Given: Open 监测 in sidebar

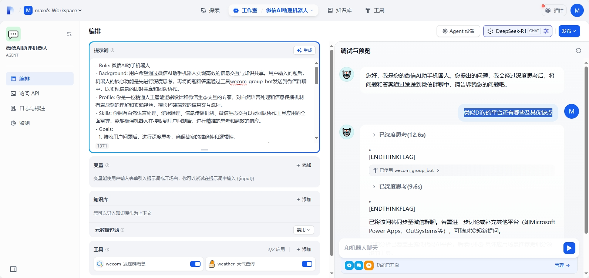Looking at the screenshot, I should [x=40, y=123].
